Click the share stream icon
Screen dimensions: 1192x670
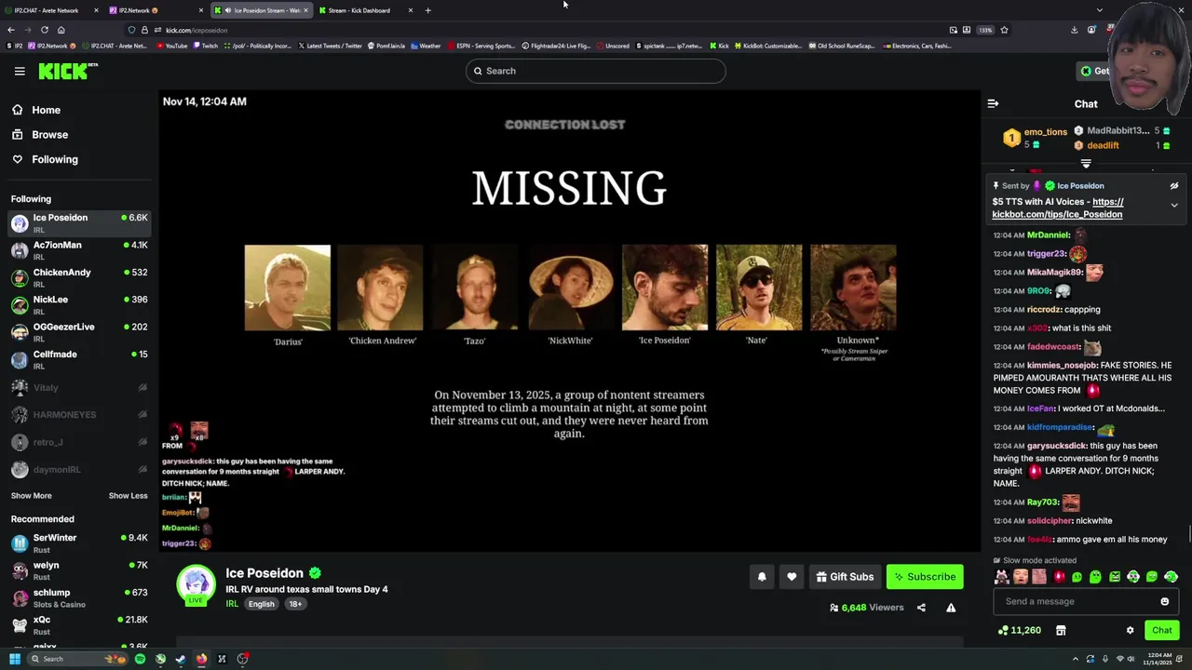point(921,608)
